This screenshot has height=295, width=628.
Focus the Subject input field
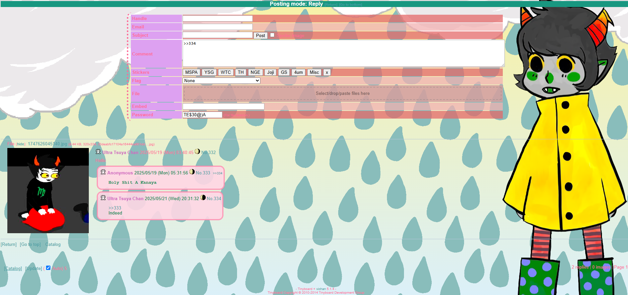218,35
